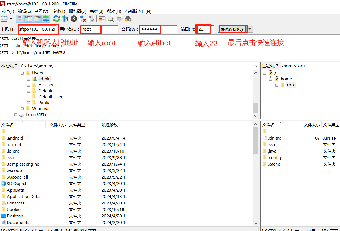
Task: Open the 传输(T) menu
Action: pos(58,11)
